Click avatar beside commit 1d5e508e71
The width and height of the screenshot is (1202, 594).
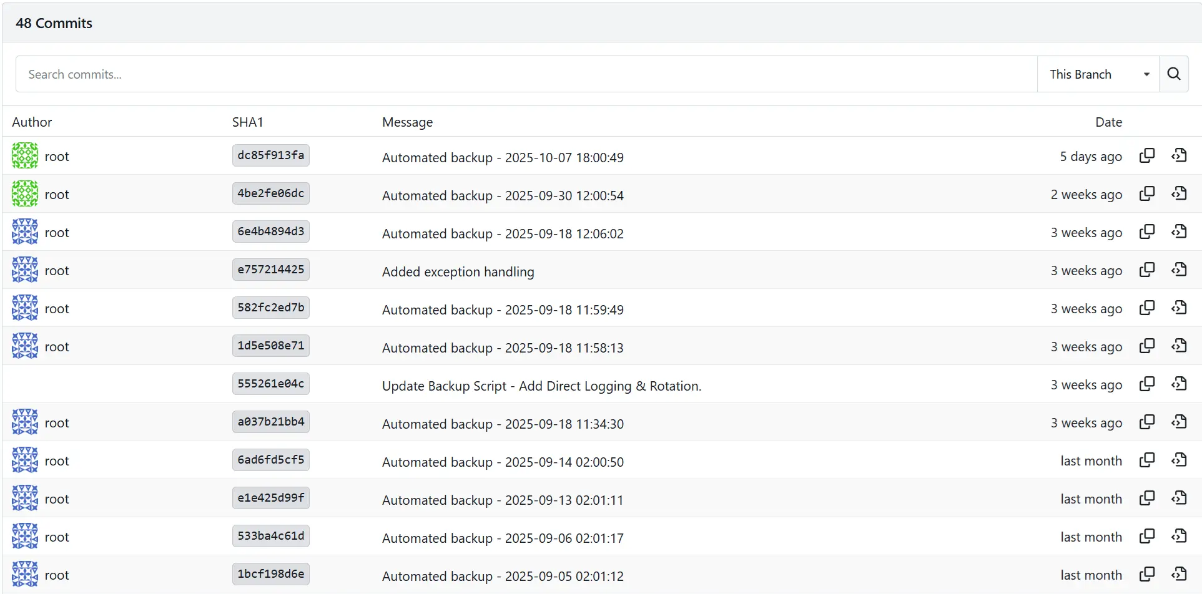tap(25, 346)
